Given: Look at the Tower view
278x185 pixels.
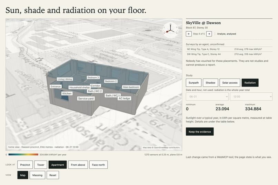Looking at the screenshot, I should click(41, 165).
